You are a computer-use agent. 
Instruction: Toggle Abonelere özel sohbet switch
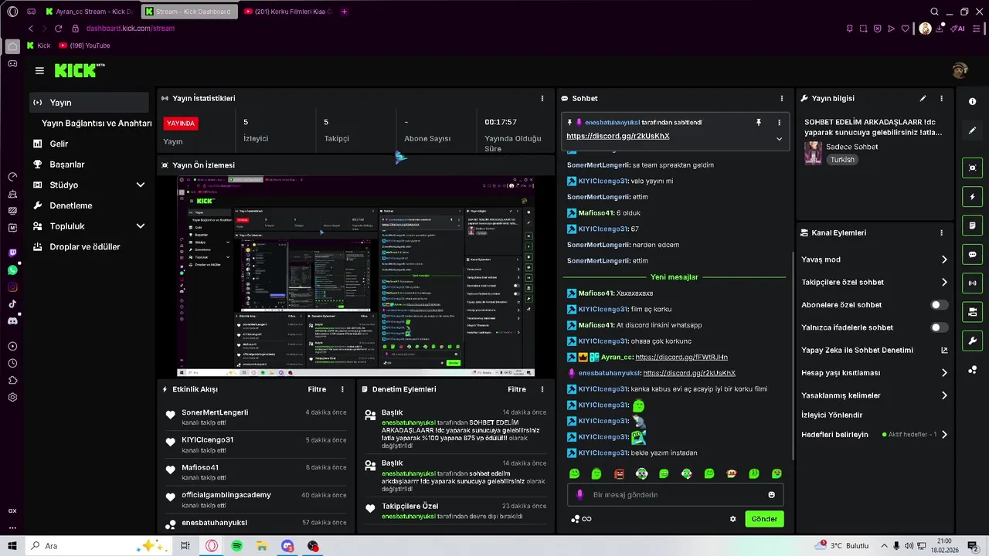(x=939, y=305)
